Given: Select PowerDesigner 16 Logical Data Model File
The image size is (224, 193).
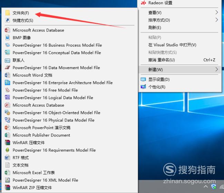Looking at the screenshot, I should (x=70, y=98).
